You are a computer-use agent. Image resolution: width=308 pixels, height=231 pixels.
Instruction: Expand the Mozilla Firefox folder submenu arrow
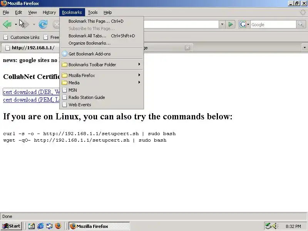coord(139,75)
